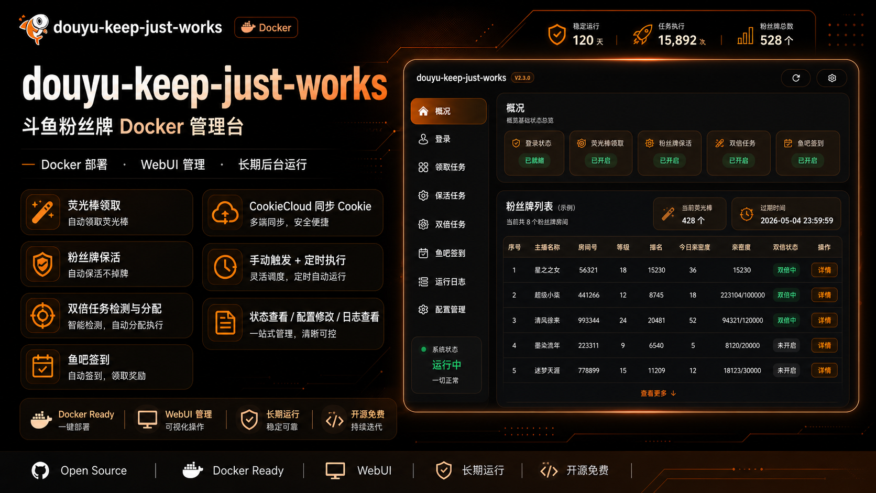Click the shield icon beside 稳定可靠
Viewport: 876px width, 493px height.
[249, 420]
